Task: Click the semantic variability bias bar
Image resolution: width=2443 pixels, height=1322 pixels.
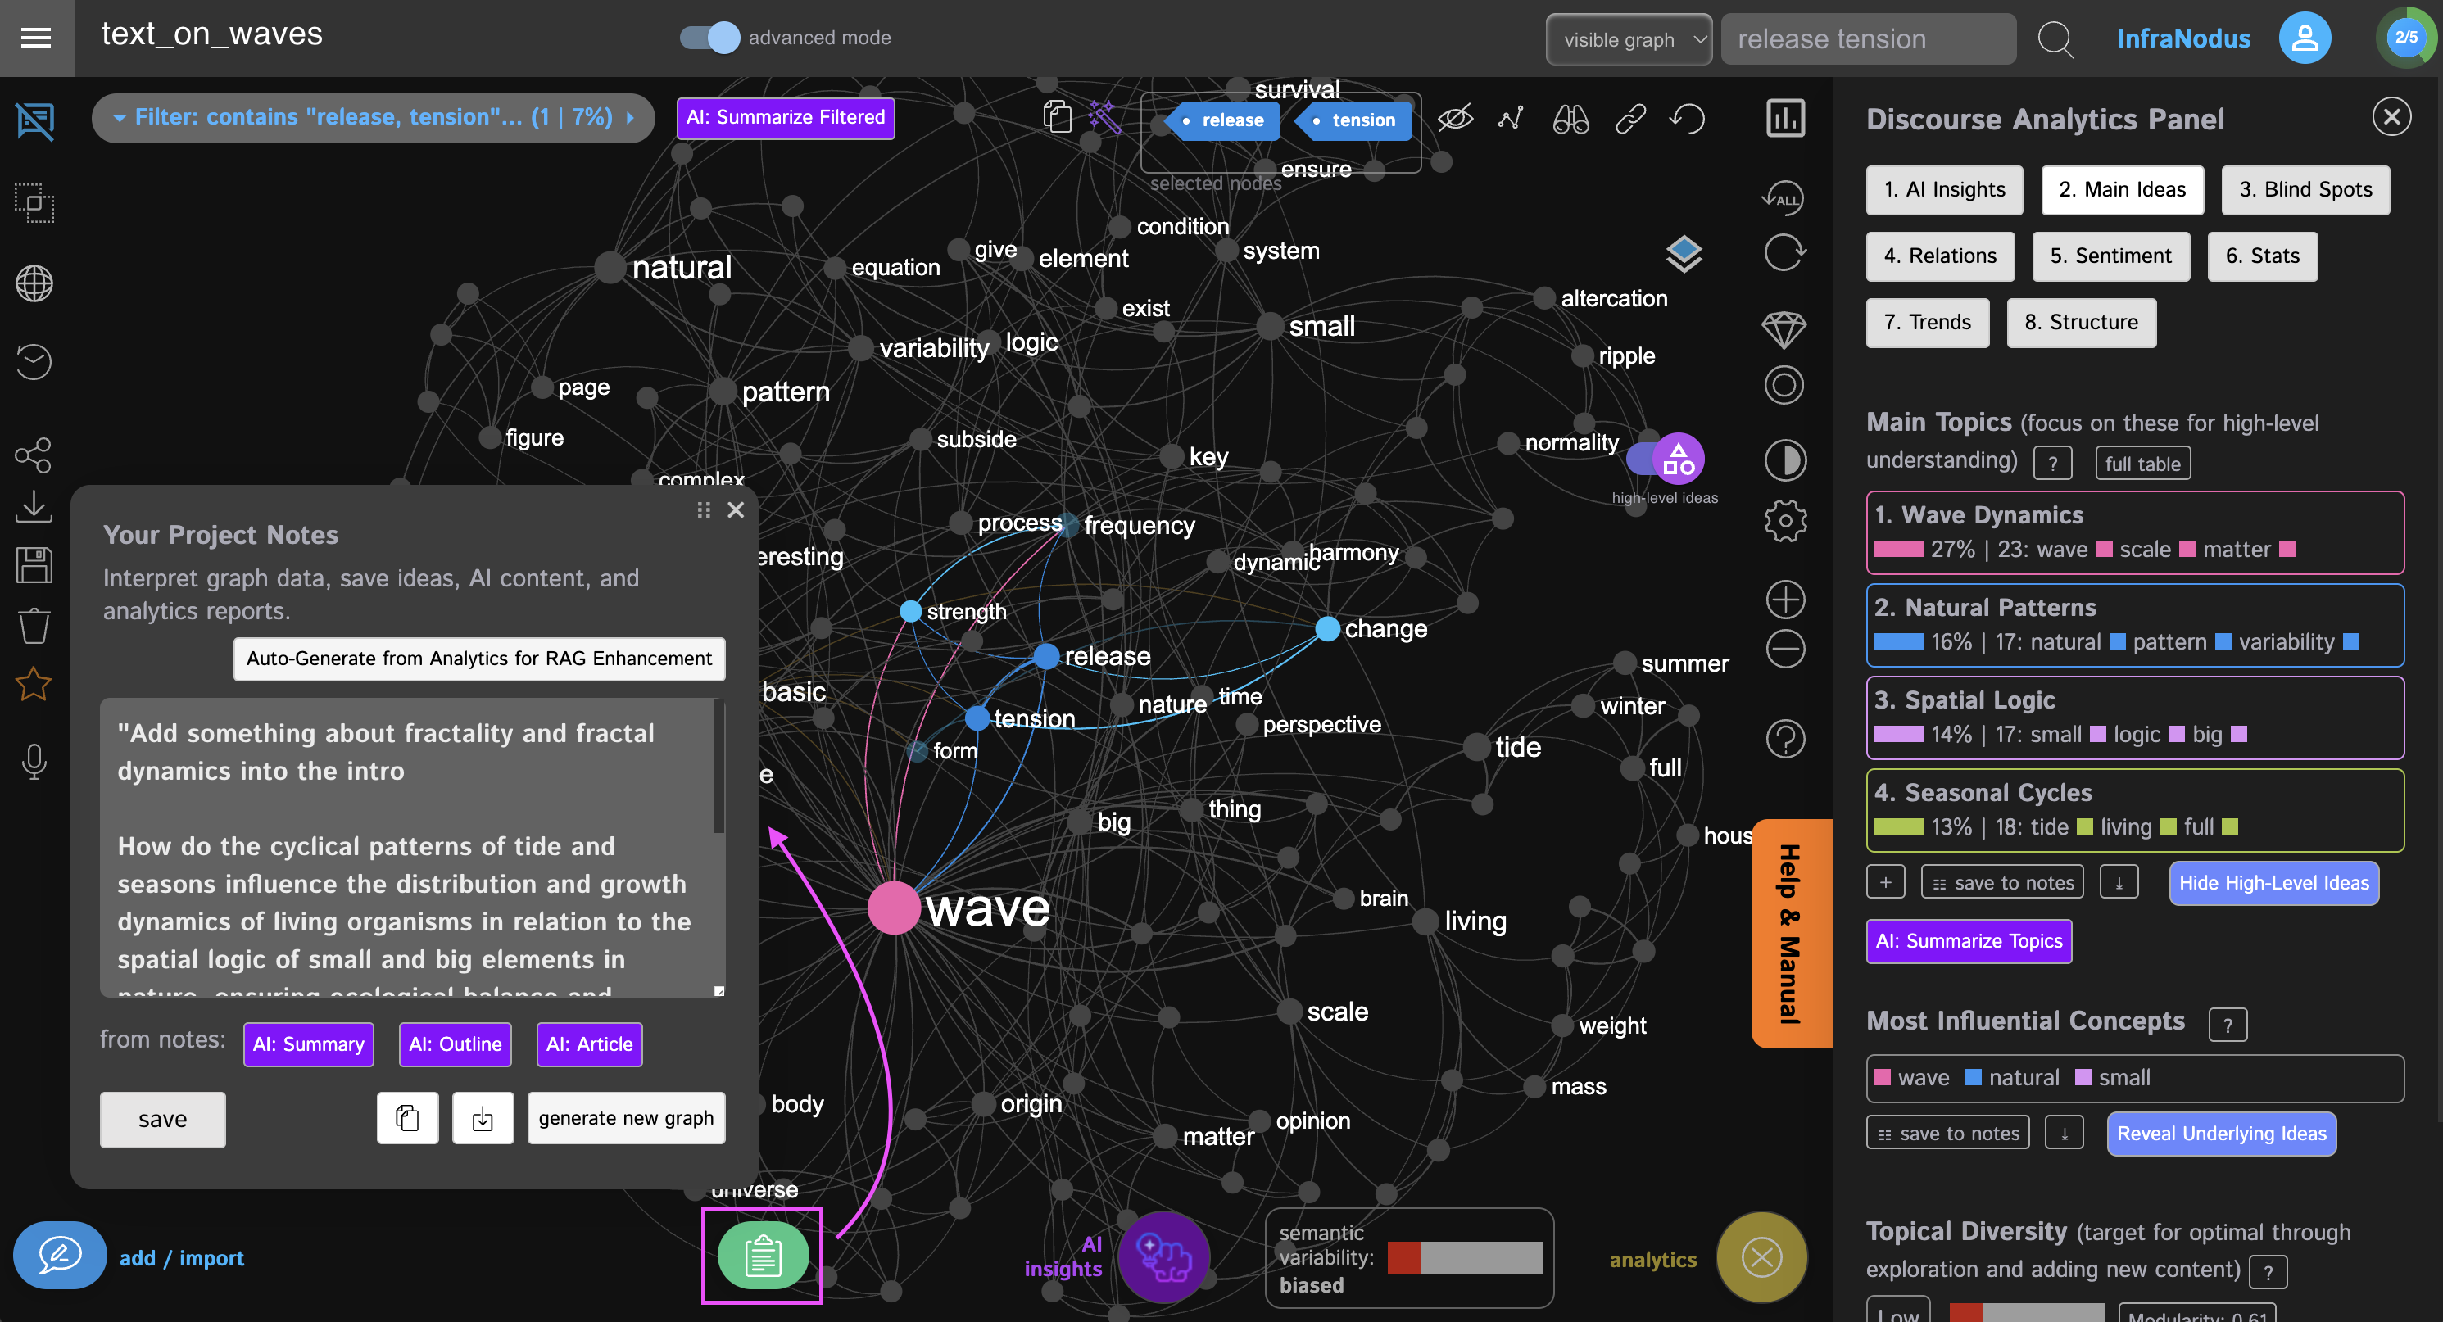Action: 1464,1257
